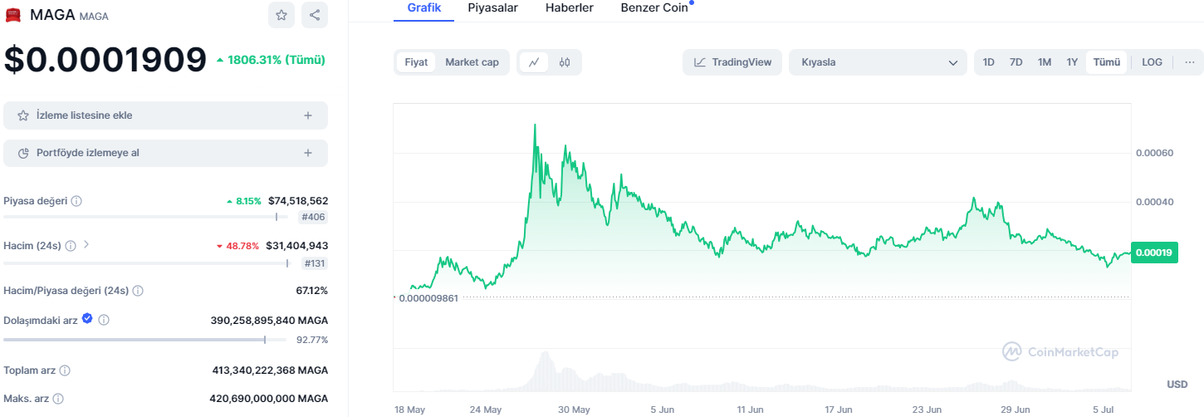Image resolution: width=1204 pixels, height=417 pixels.
Task: Click the share icon beside MAGA
Action: pyautogui.click(x=314, y=15)
